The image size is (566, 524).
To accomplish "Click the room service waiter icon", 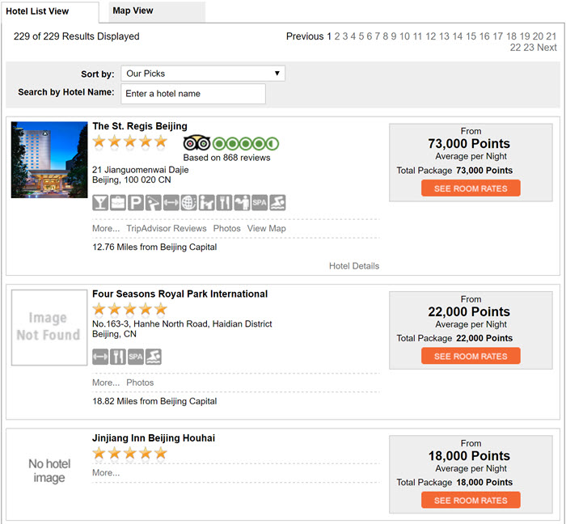I will (x=242, y=202).
